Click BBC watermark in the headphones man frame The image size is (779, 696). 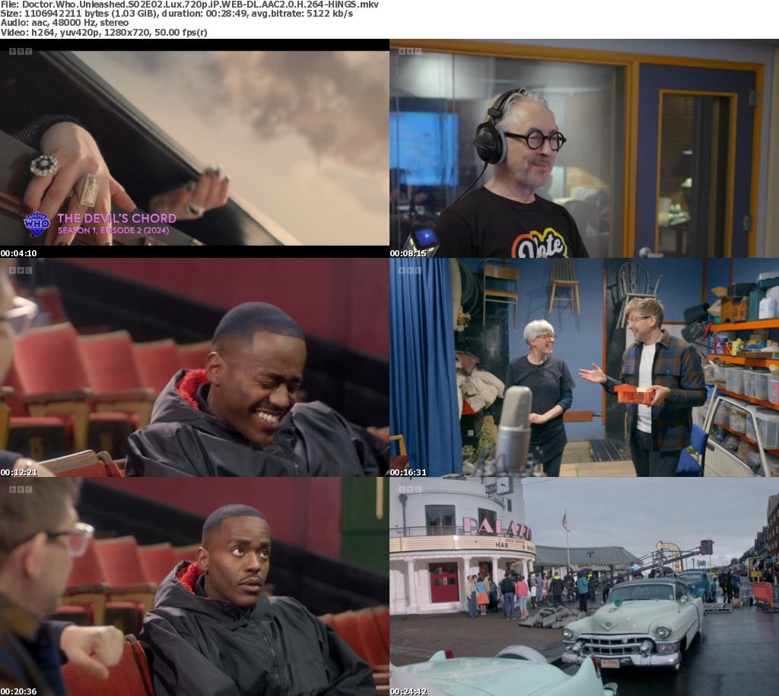pos(410,52)
